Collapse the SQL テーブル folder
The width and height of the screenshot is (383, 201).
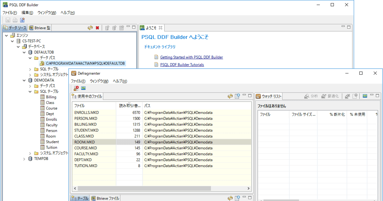(x=29, y=91)
